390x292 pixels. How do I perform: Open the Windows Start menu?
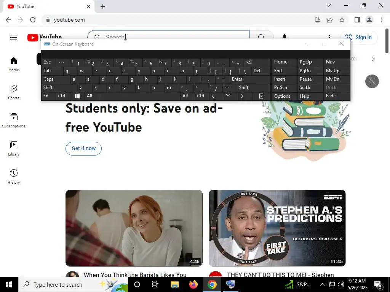tap(9, 284)
